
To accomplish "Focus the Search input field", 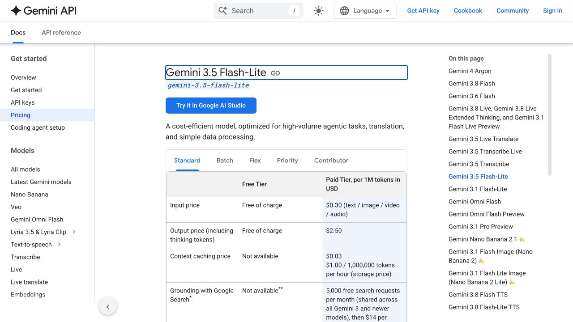I will pos(258,11).
